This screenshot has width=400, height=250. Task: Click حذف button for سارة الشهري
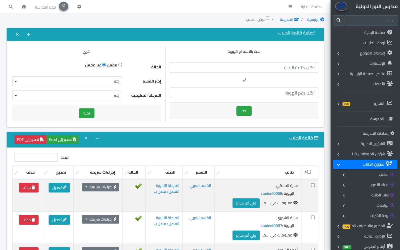coord(29,220)
